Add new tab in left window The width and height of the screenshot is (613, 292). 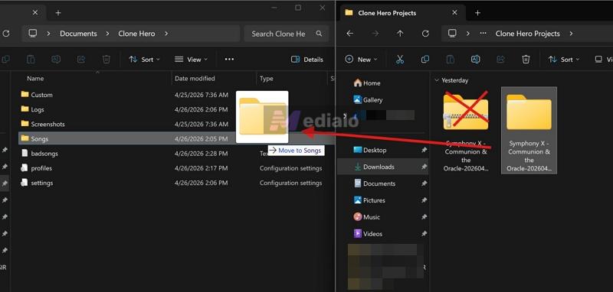click(x=58, y=13)
